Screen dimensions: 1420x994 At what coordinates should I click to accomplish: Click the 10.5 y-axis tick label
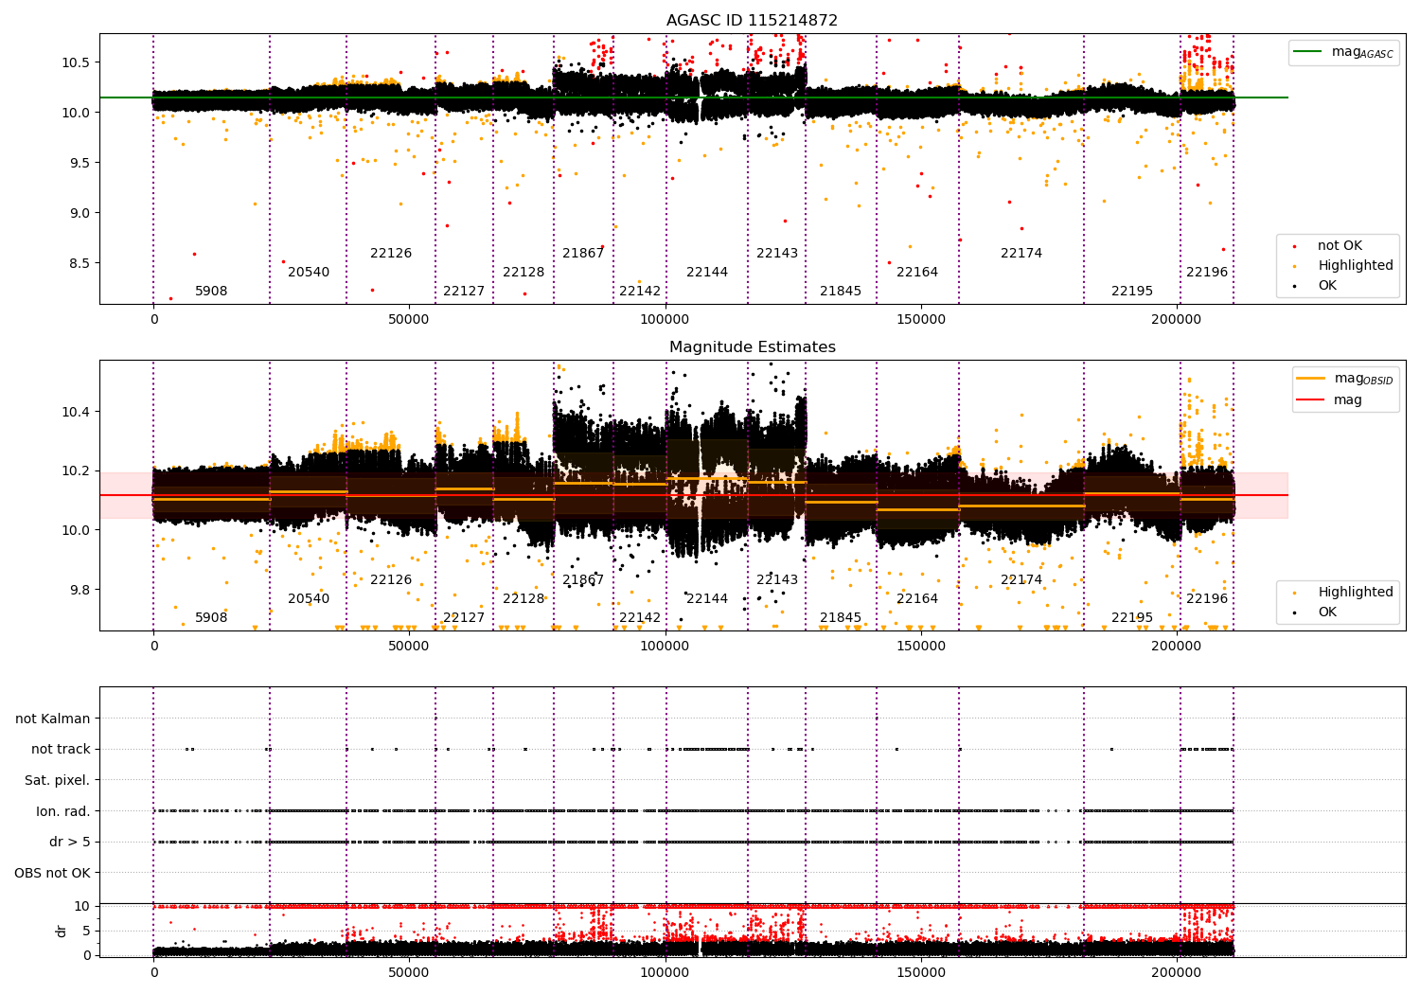(77, 62)
